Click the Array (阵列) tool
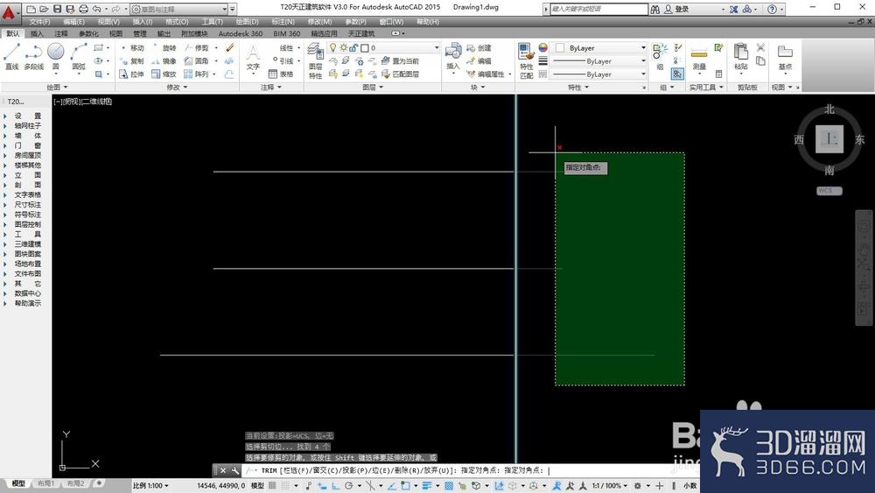This screenshot has width=875, height=493. tap(197, 74)
